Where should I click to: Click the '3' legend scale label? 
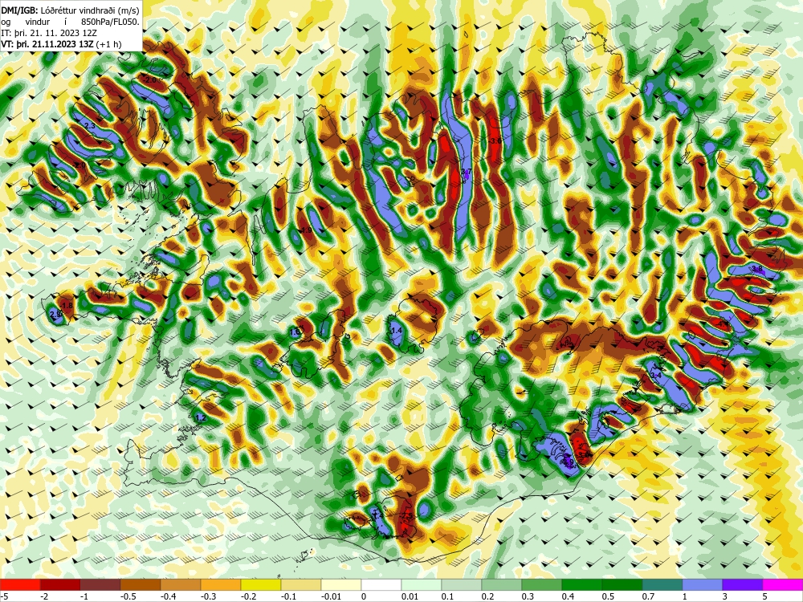pos(724,596)
